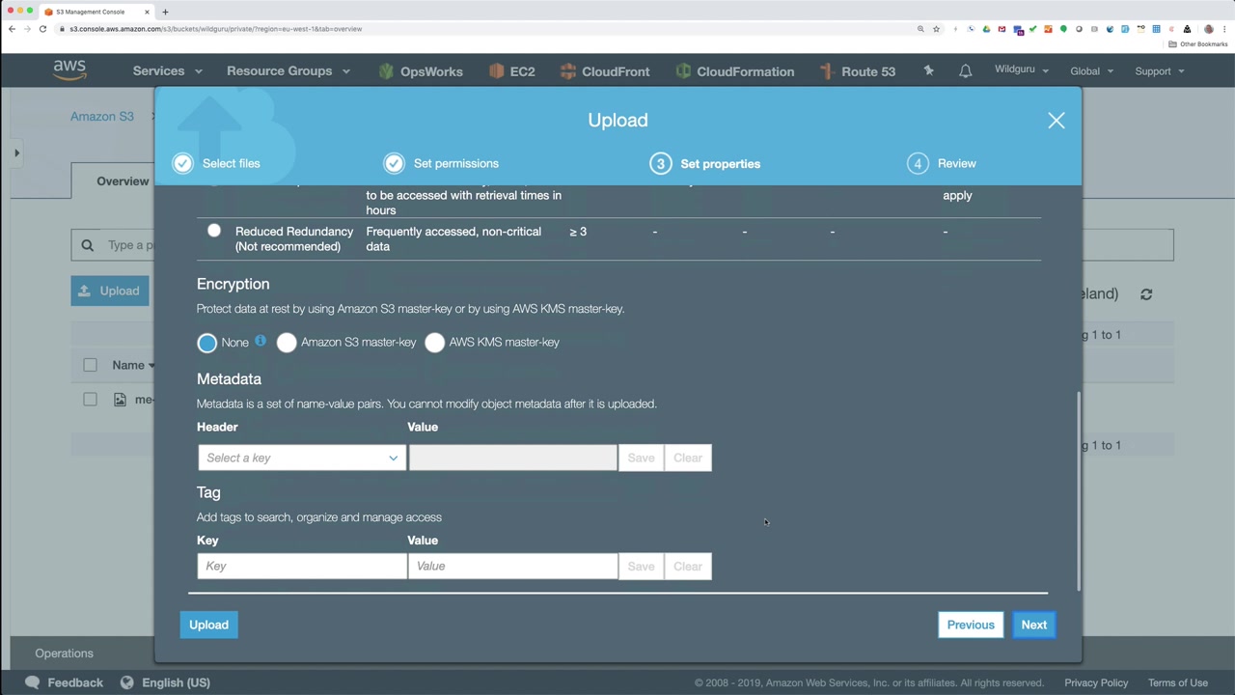Focus the Metadata Value input field

tap(512, 458)
